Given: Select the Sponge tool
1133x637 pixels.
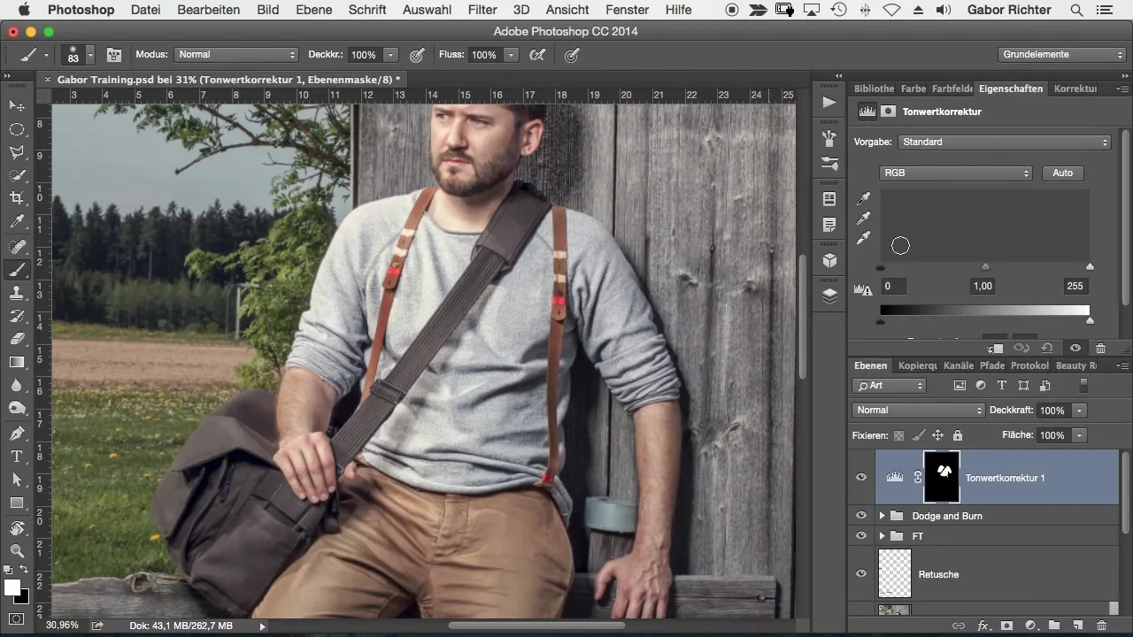Looking at the screenshot, I should 17,408.
